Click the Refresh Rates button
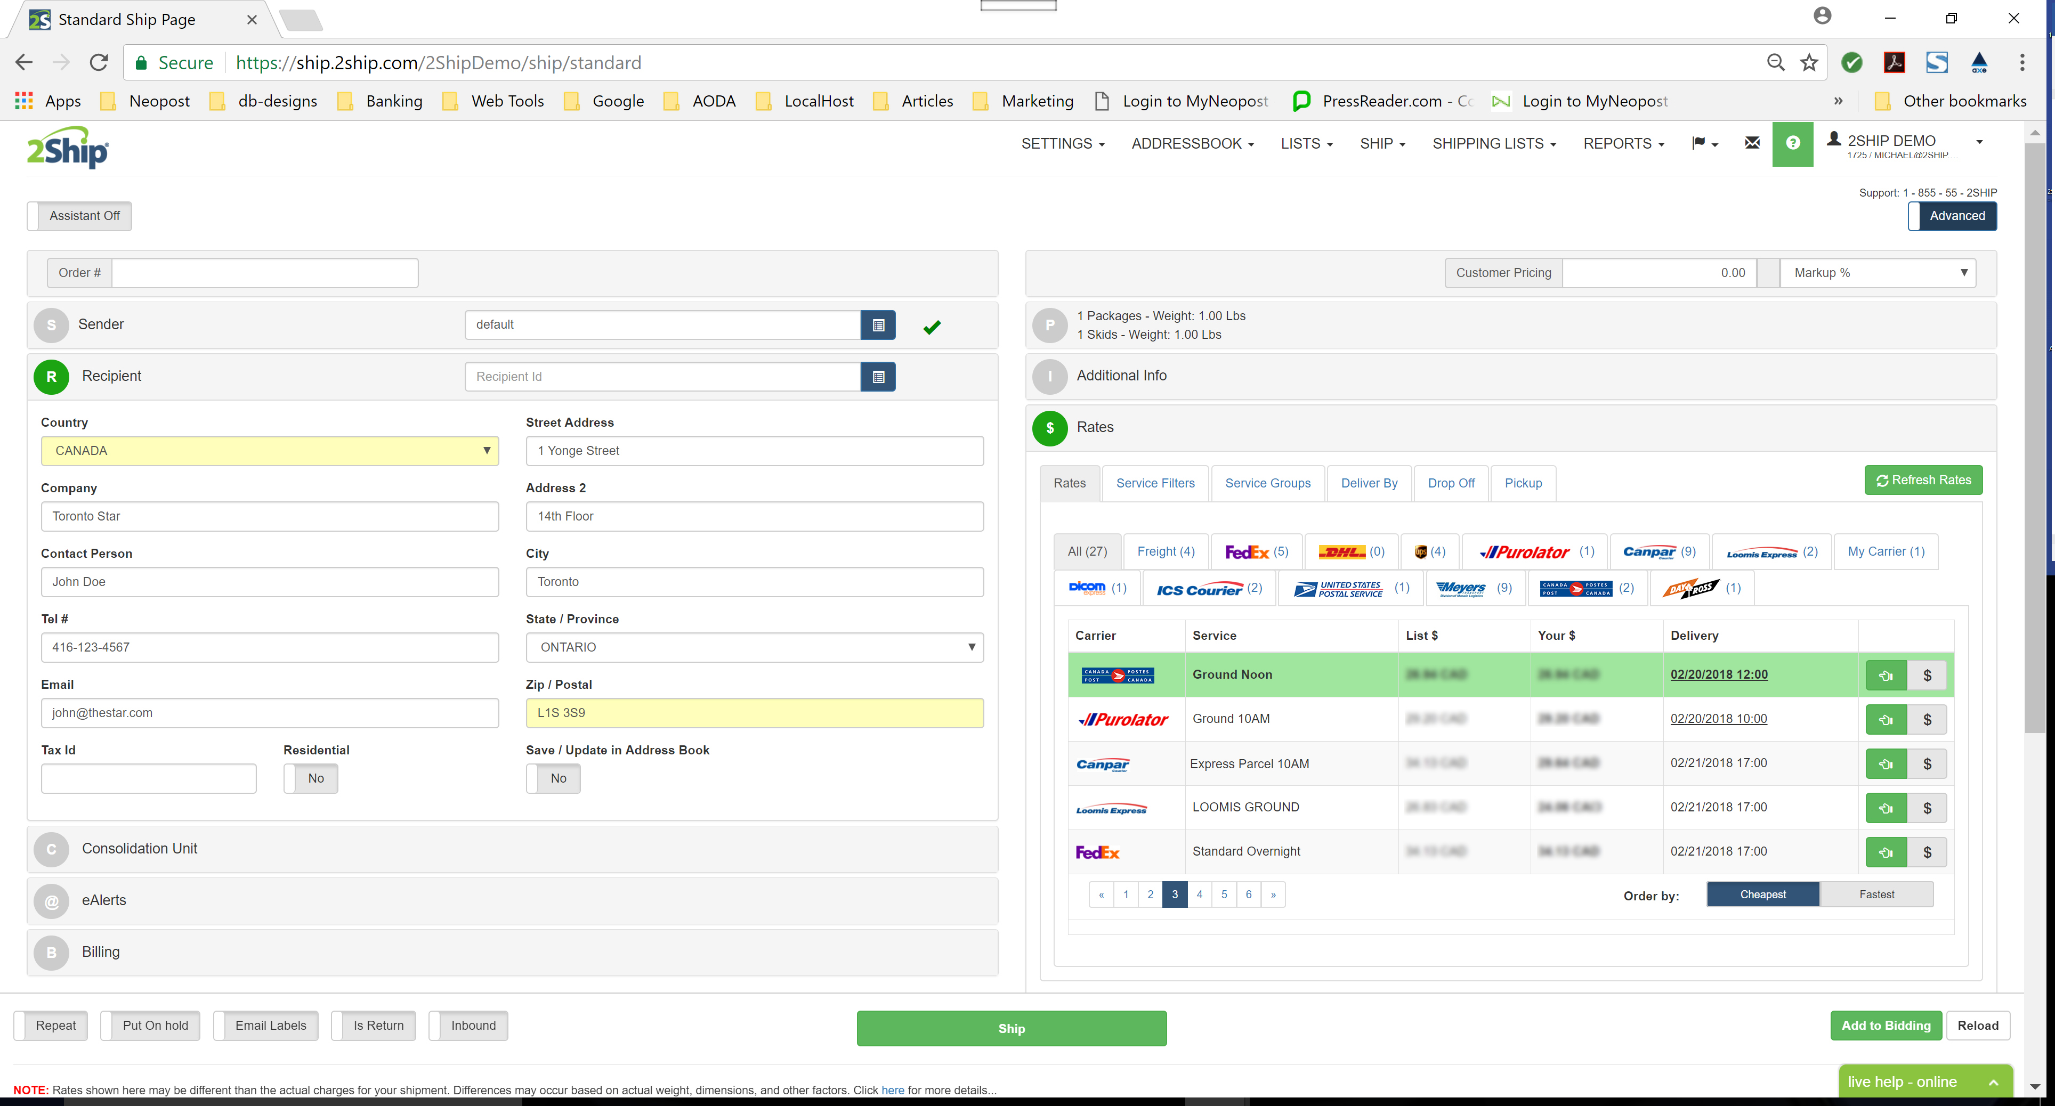The image size is (2055, 1106). tap(1923, 480)
